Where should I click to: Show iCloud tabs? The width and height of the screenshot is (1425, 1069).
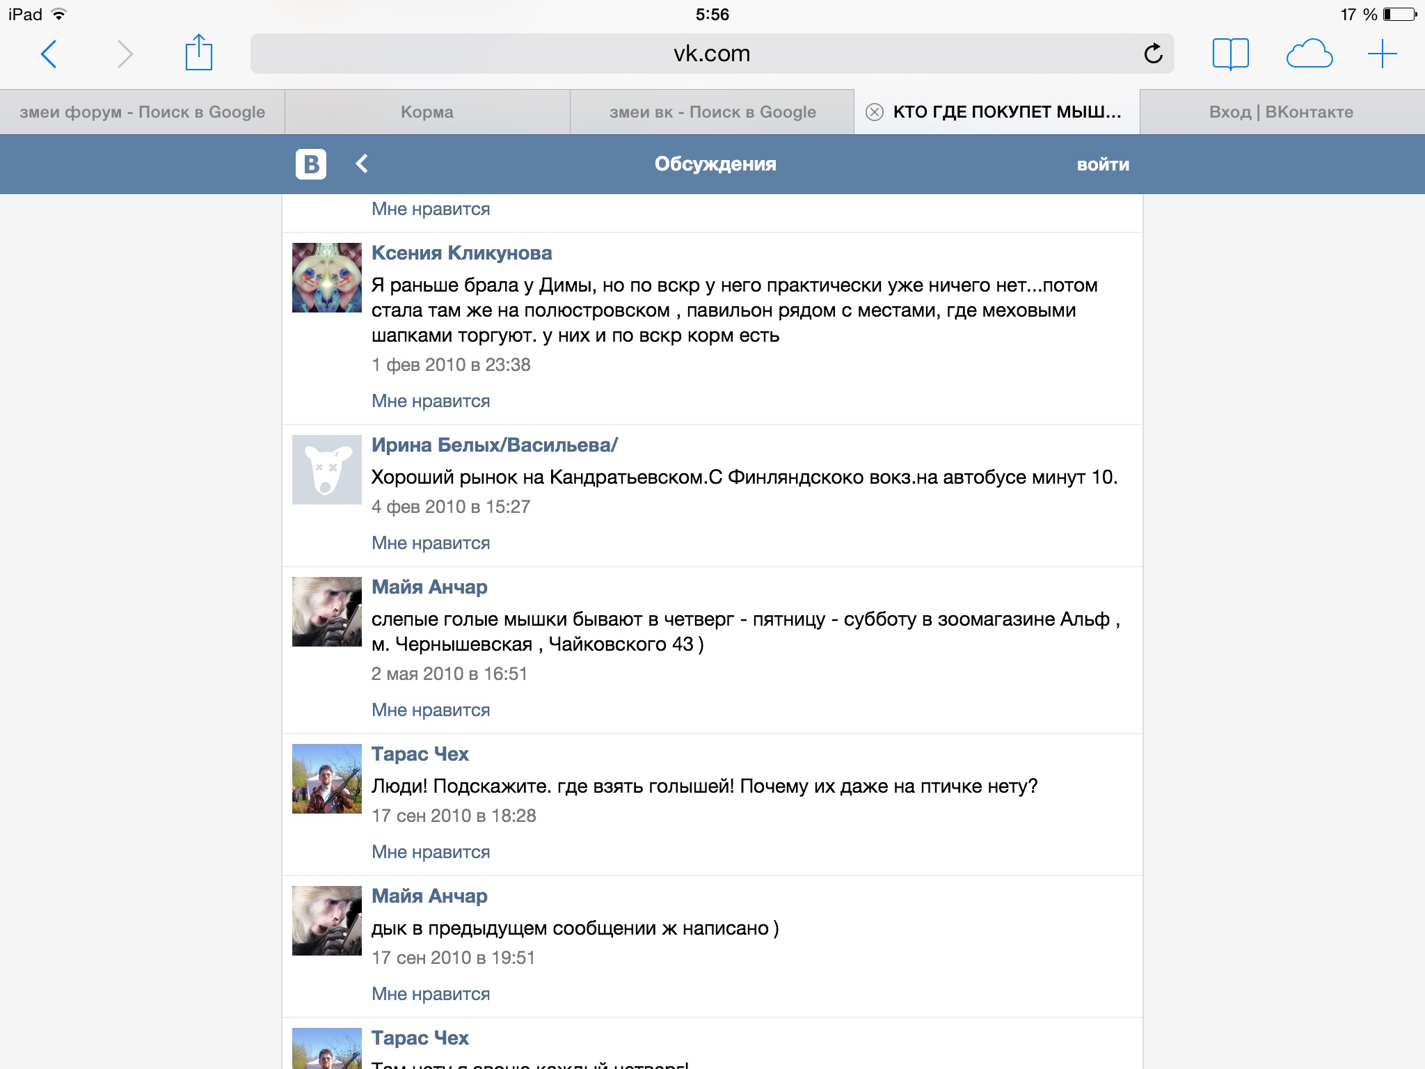[1309, 54]
